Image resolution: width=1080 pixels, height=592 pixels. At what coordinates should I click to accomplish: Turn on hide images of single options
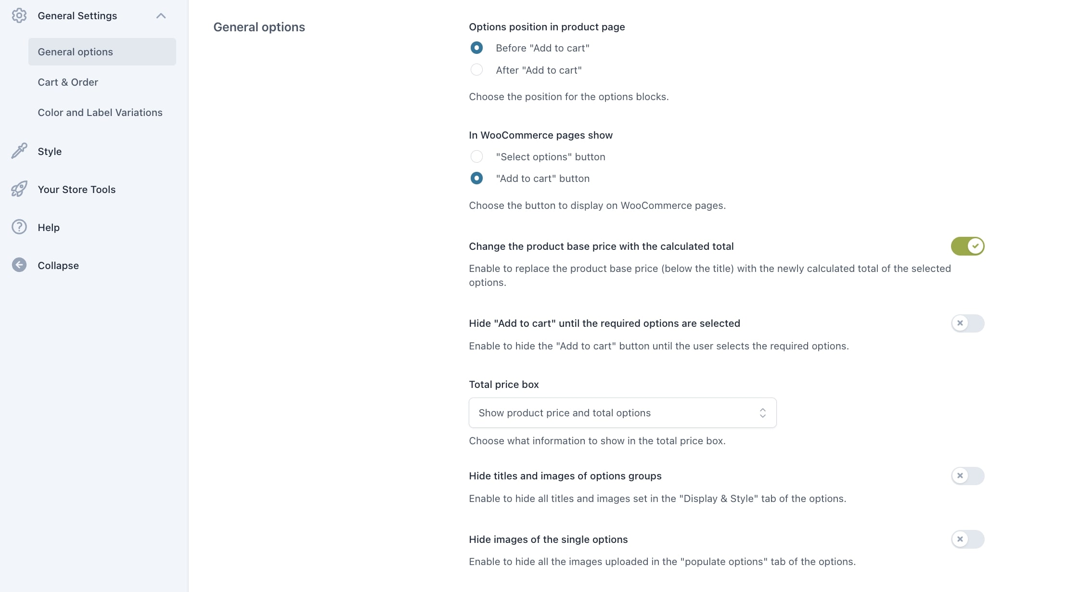pyautogui.click(x=967, y=539)
